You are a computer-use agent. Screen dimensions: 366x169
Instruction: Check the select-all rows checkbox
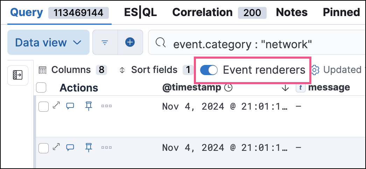pyautogui.click(x=41, y=87)
